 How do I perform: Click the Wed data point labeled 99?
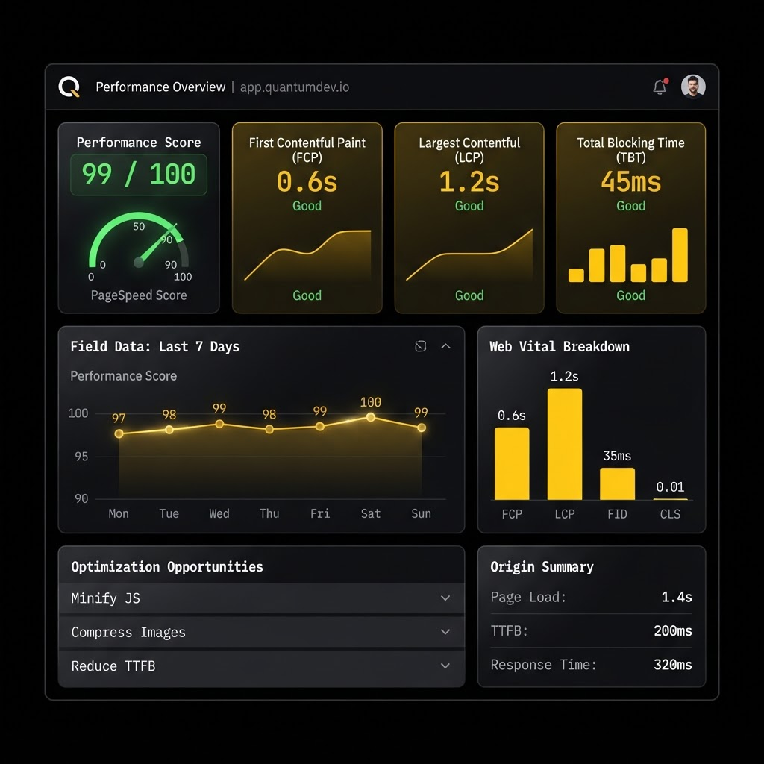219,424
